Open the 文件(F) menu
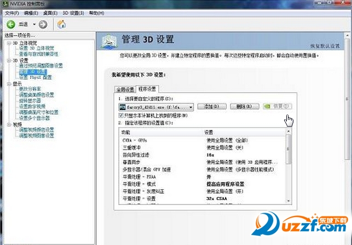 (11, 13)
